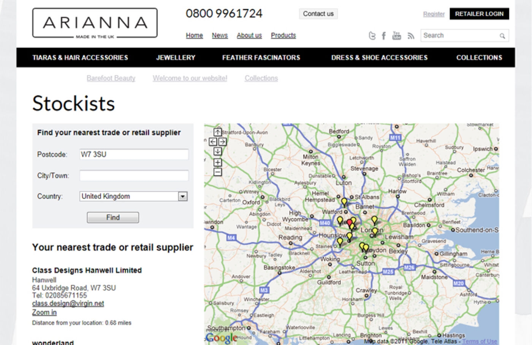The height and width of the screenshot is (345, 532).
Task: Click the Retailer Login button
Action: tap(479, 14)
